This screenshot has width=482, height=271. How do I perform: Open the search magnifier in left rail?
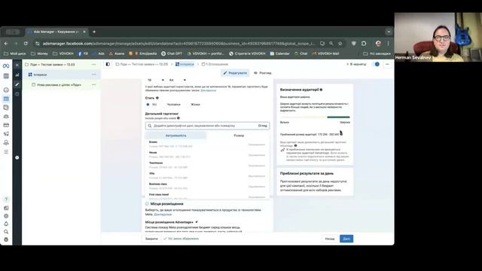6,232
